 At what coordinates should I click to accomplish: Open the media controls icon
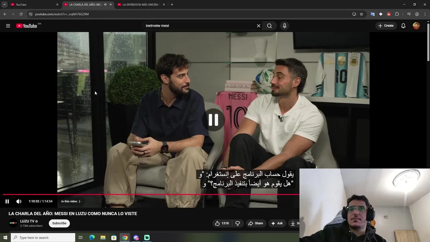[x=409, y=14]
